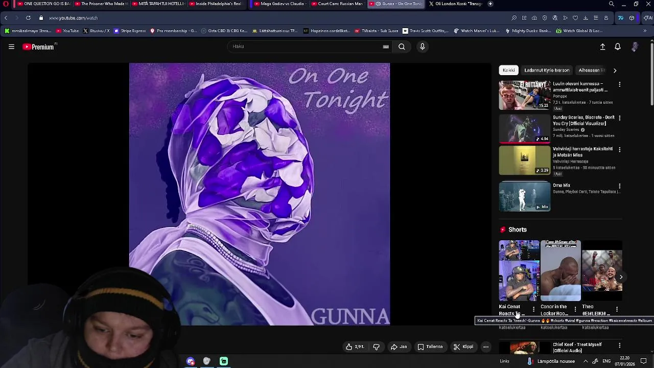The width and height of the screenshot is (654, 368).
Task: Click the Sunday Scaries channel name
Action: point(566,130)
